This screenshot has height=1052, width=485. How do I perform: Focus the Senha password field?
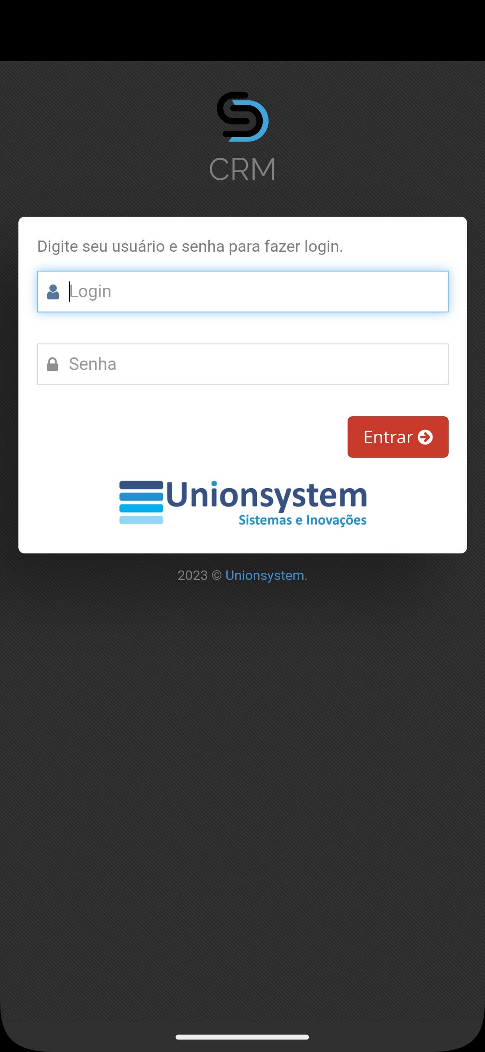pos(242,364)
